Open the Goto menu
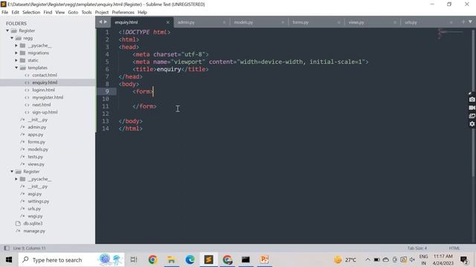 (x=73, y=13)
